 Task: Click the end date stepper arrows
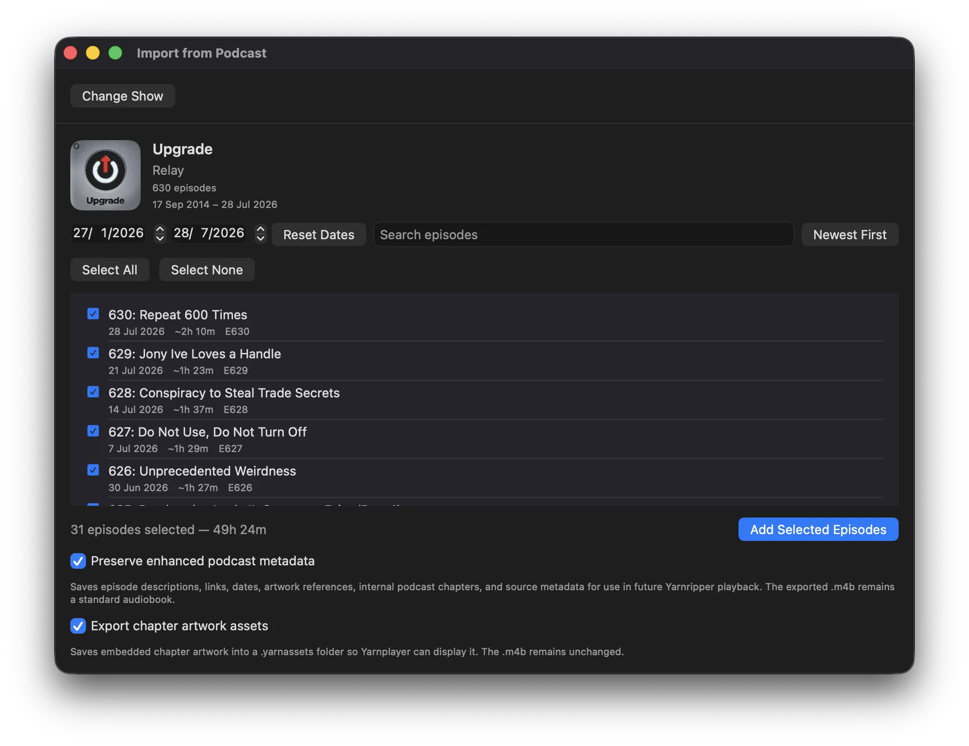pyautogui.click(x=261, y=233)
